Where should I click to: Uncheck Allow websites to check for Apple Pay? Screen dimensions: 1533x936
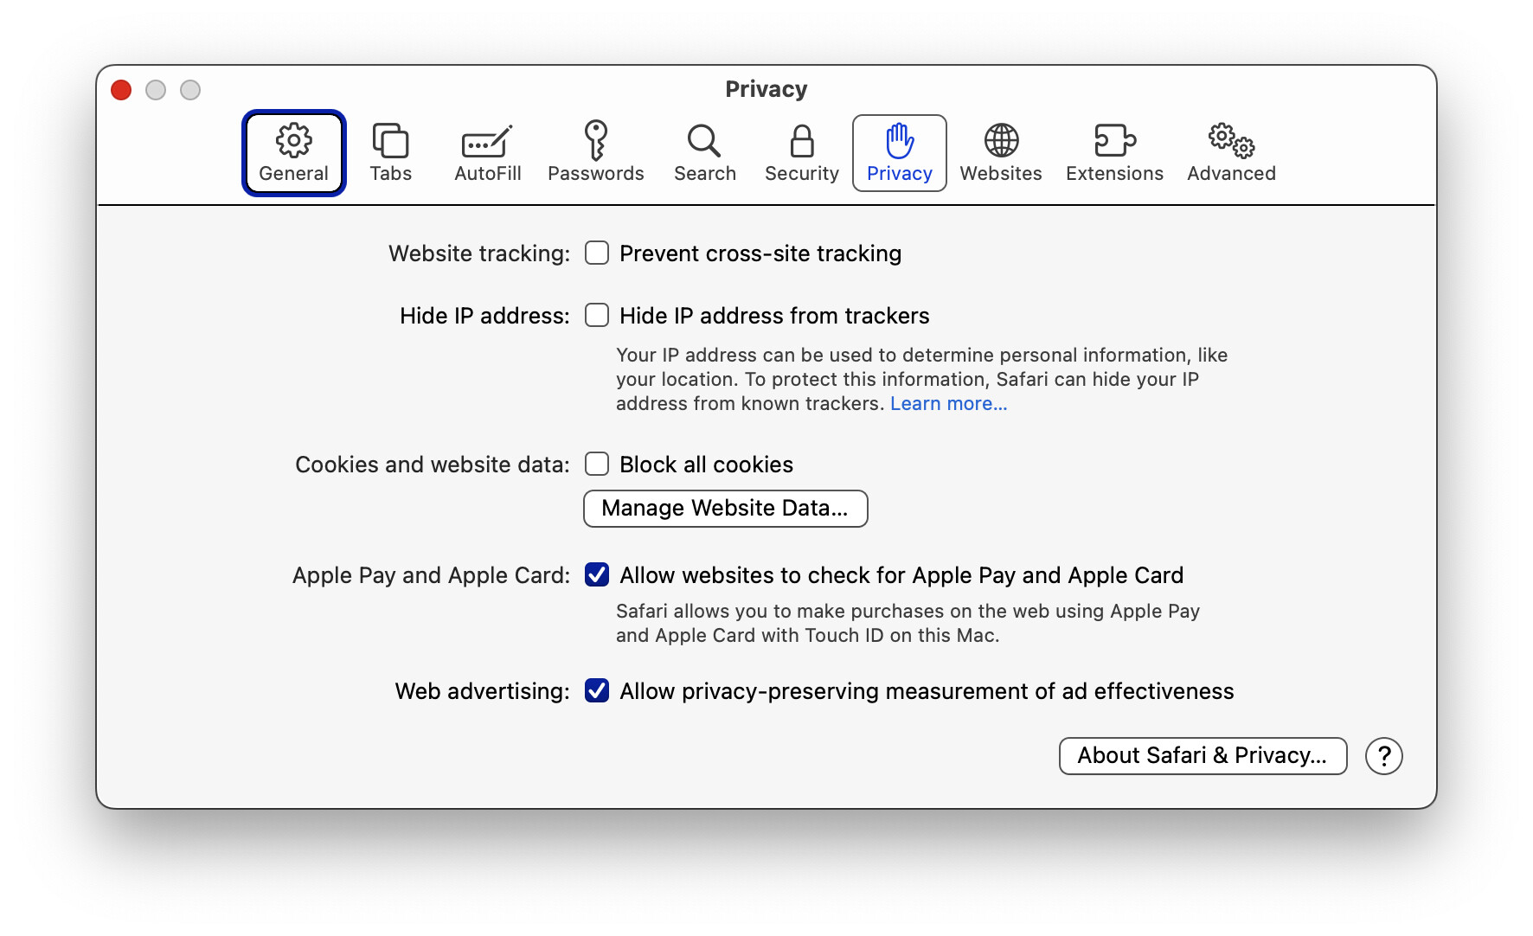click(x=597, y=575)
